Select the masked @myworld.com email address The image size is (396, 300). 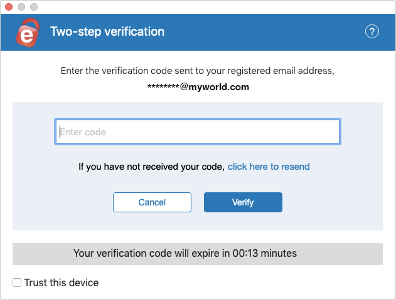pos(198,87)
